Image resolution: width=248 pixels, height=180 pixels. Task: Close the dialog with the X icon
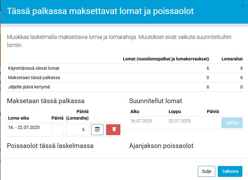(x=243, y=6)
